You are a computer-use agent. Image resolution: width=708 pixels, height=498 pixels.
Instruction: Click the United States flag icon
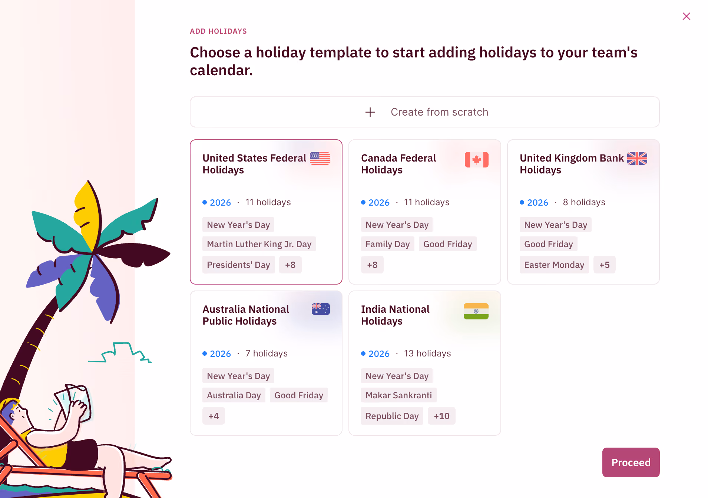[320, 159]
